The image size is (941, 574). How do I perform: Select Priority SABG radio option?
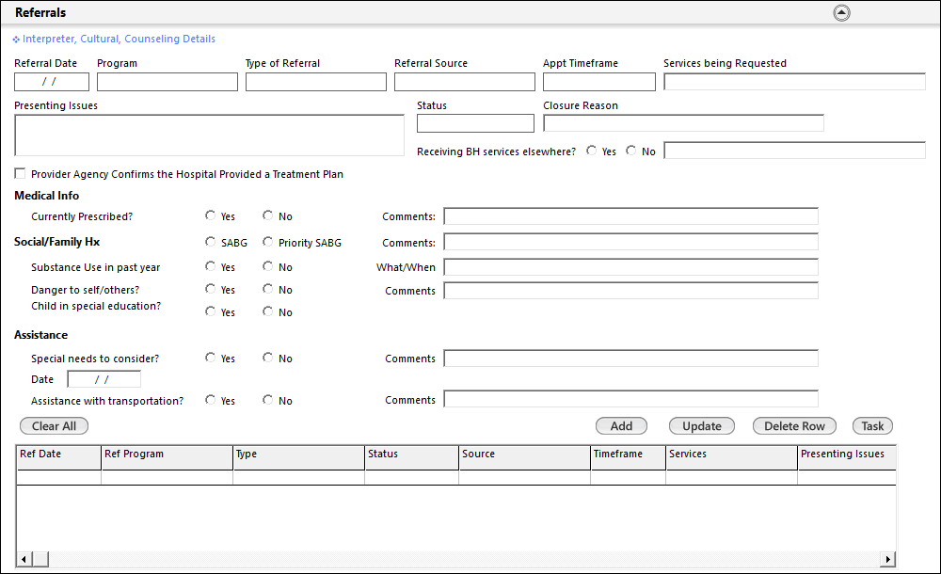(268, 242)
